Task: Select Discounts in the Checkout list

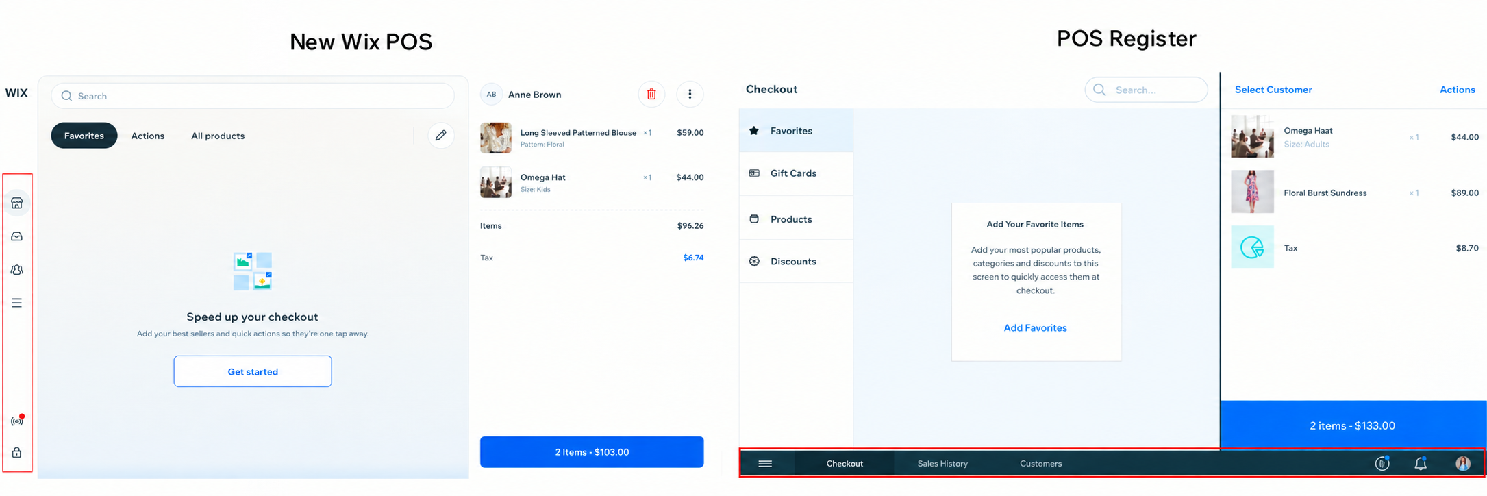Action: point(797,261)
